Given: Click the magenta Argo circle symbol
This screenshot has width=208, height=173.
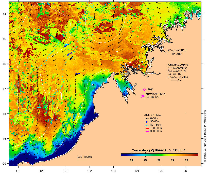Looking at the screenshot, I should click(145, 90).
